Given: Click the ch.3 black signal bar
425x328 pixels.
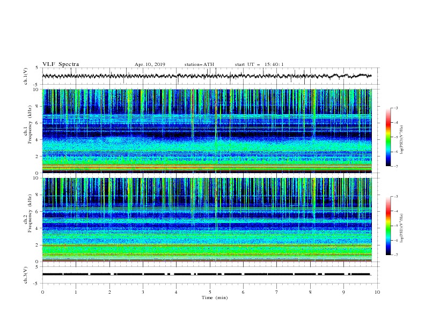Looking at the screenshot, I should [x=207, y=274].
